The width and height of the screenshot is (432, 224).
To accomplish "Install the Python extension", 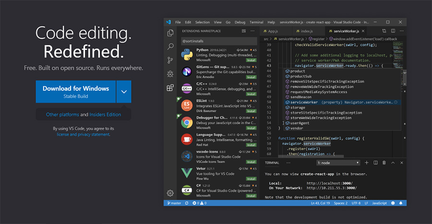I will [251, 60].
